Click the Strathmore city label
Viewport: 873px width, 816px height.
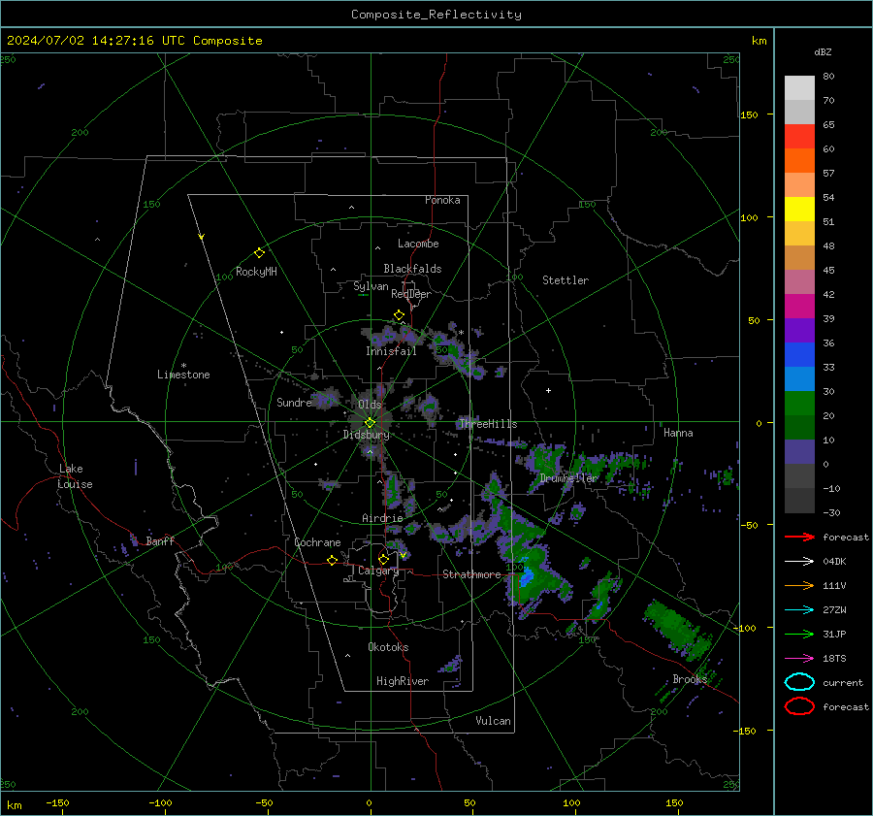[x=471, y=574]
